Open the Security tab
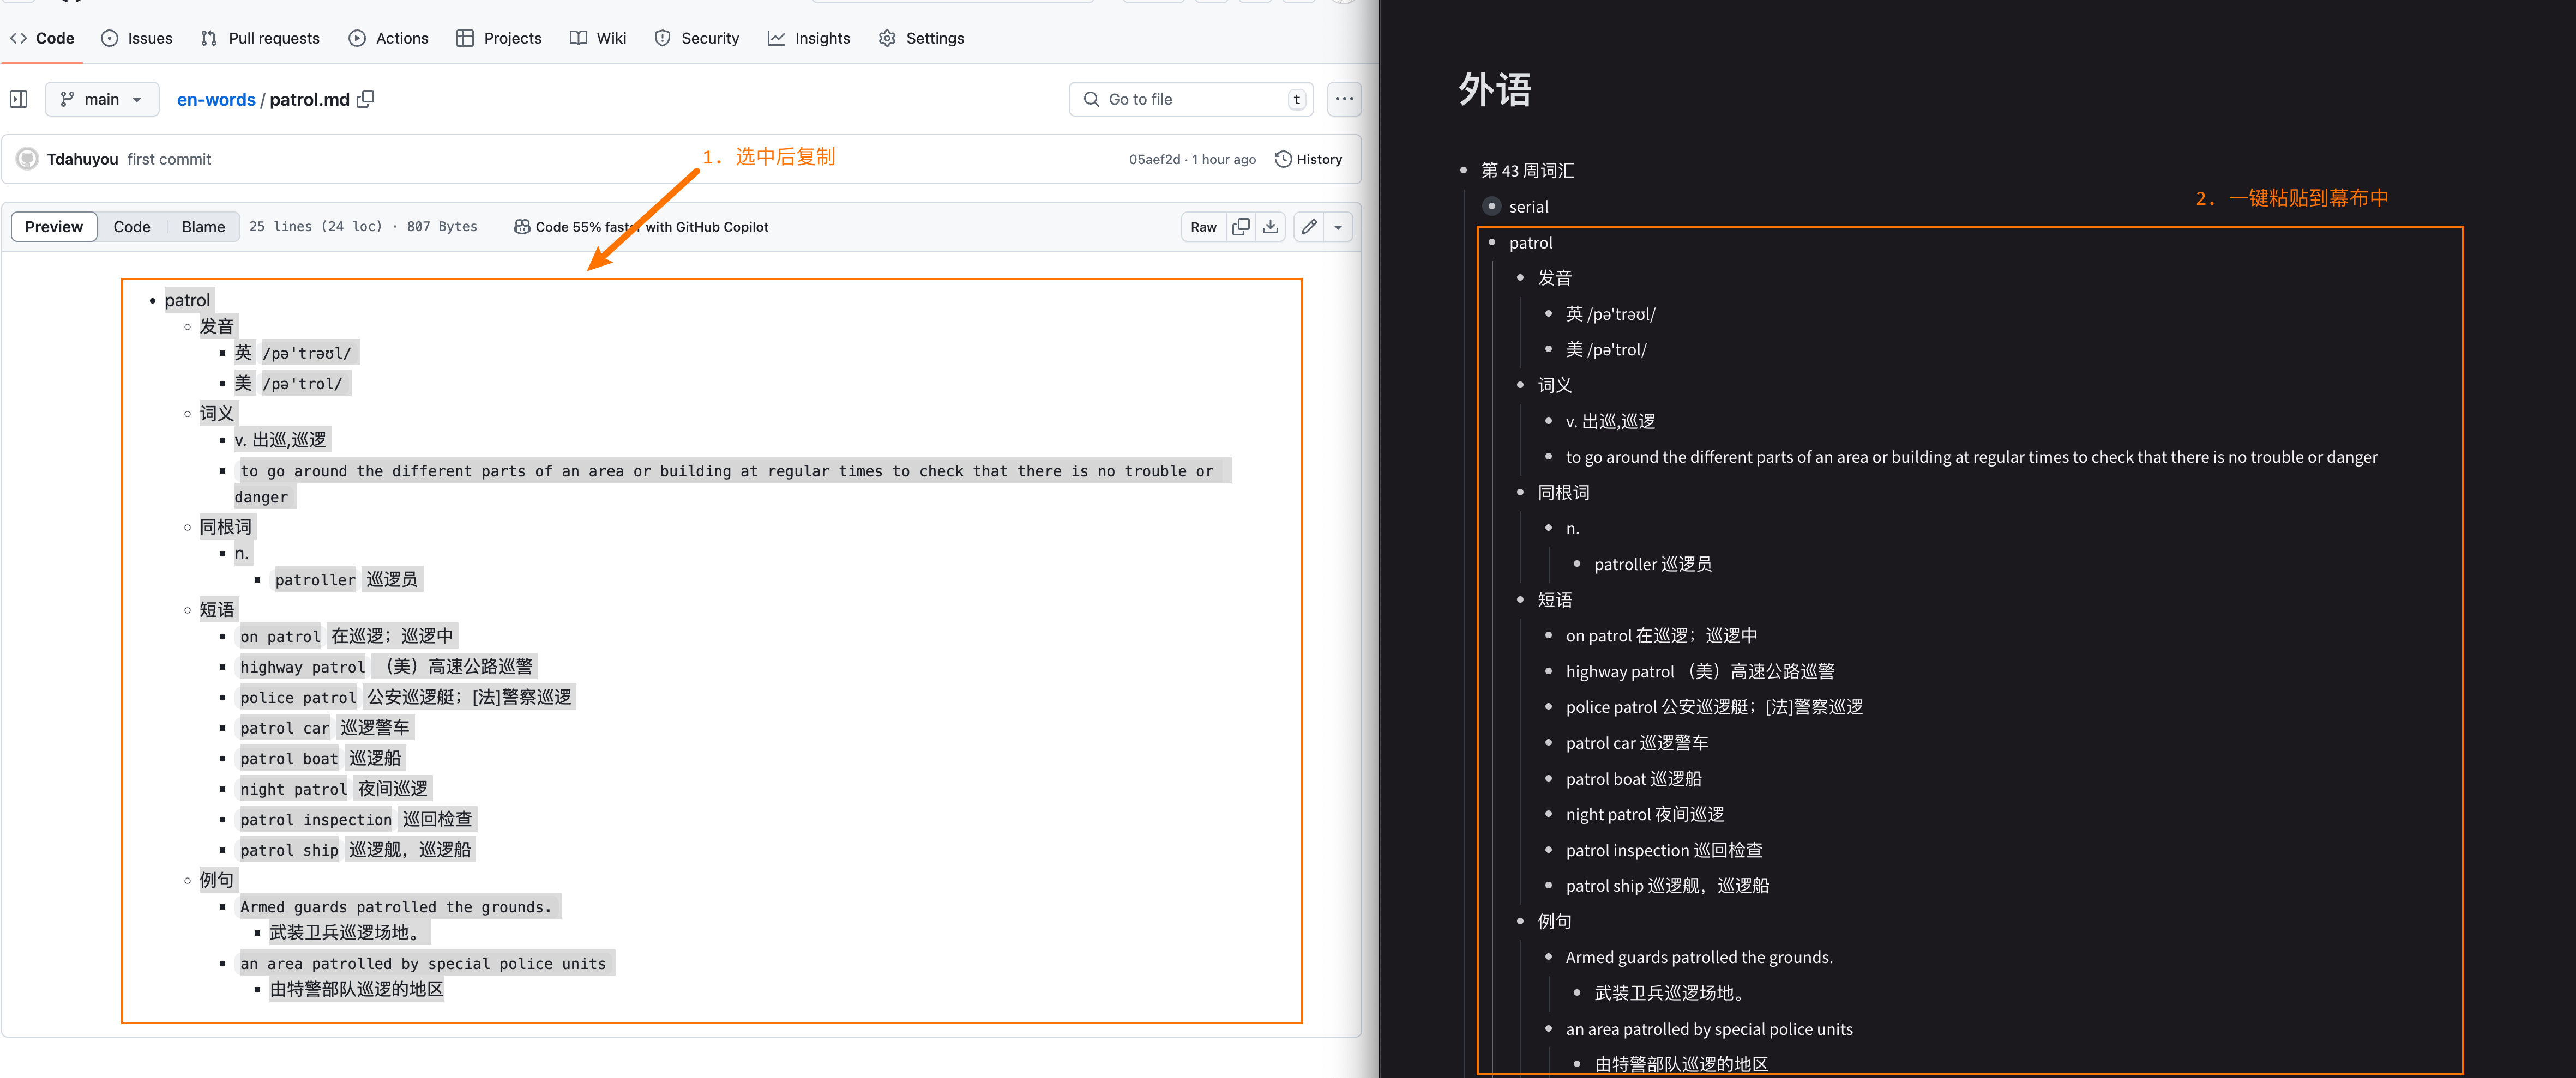Image resolution: width=2576 pixels, height=1078 pixels. (x=697, y=38)
